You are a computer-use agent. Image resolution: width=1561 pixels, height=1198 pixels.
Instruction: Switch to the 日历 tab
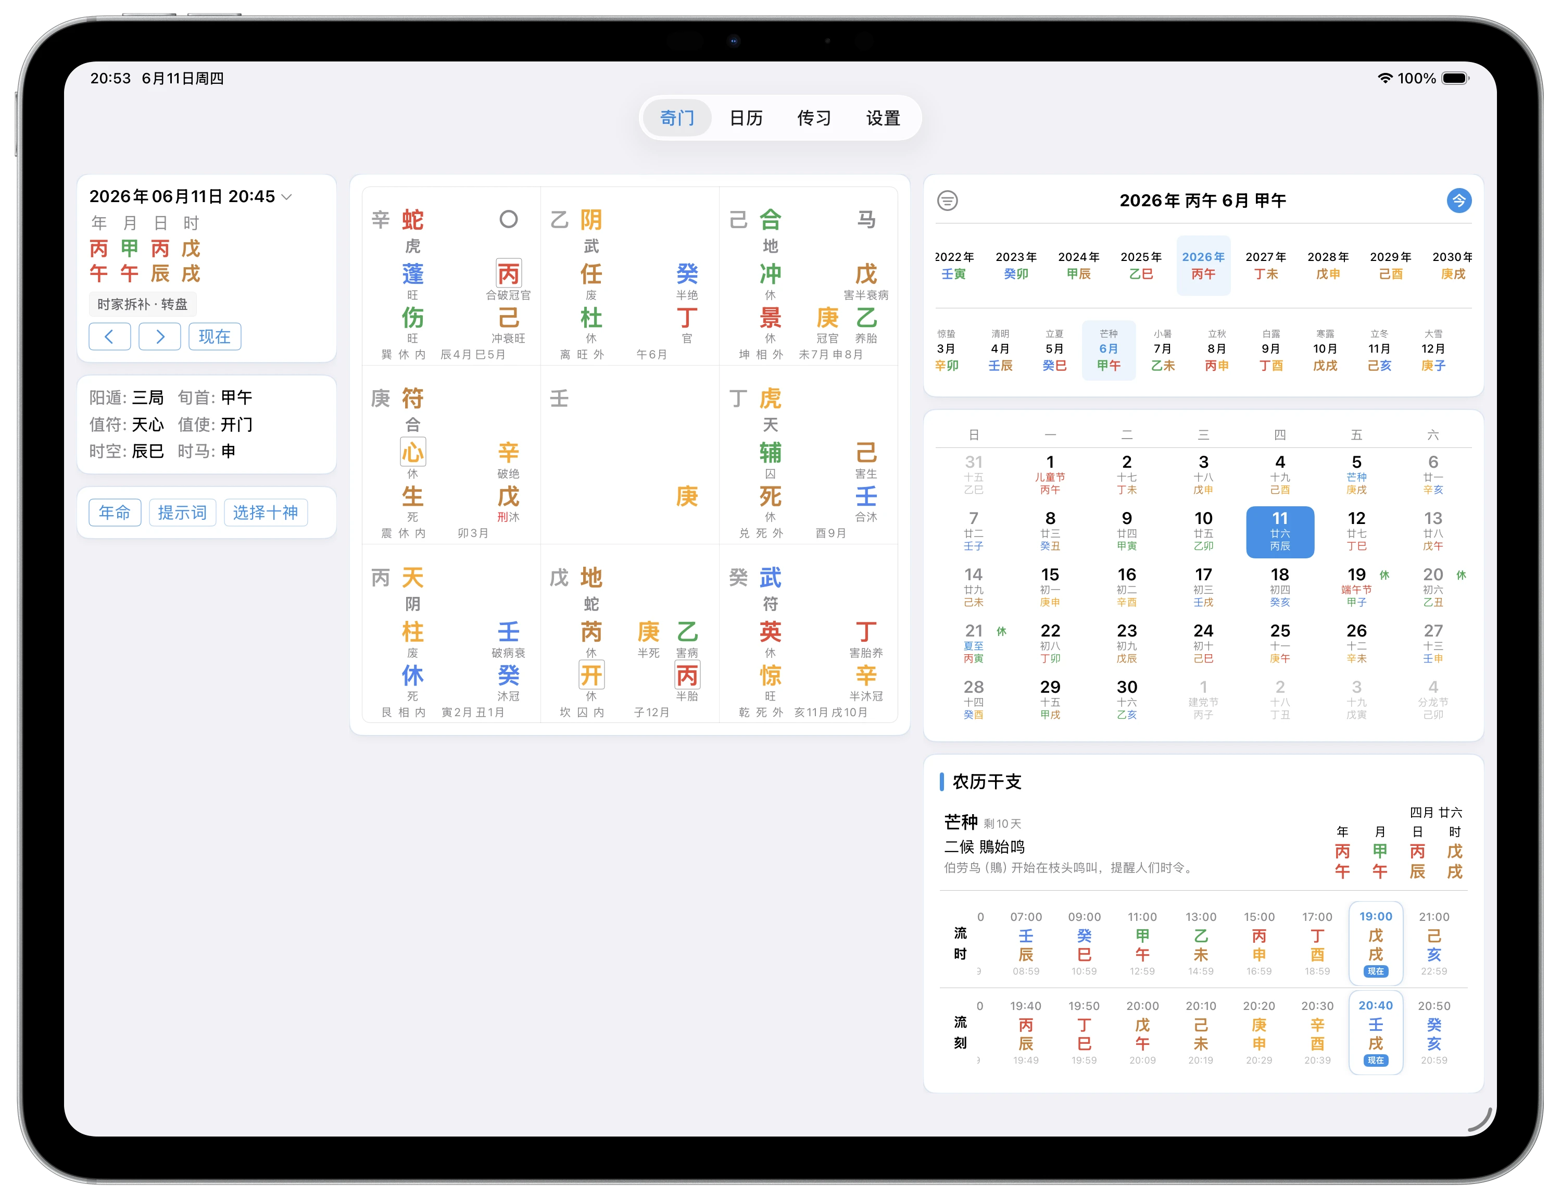[x=746, y=118]
